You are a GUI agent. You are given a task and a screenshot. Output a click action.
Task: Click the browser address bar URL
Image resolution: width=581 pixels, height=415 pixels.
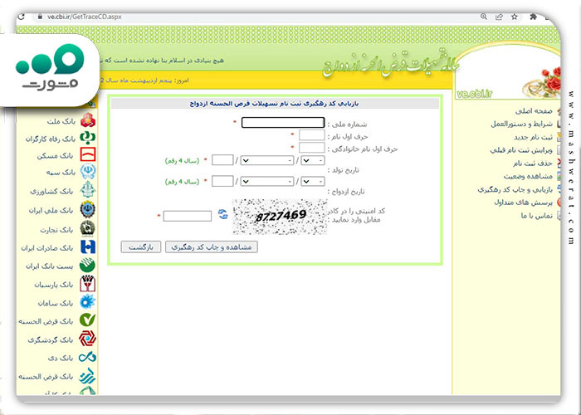point(84,17)
